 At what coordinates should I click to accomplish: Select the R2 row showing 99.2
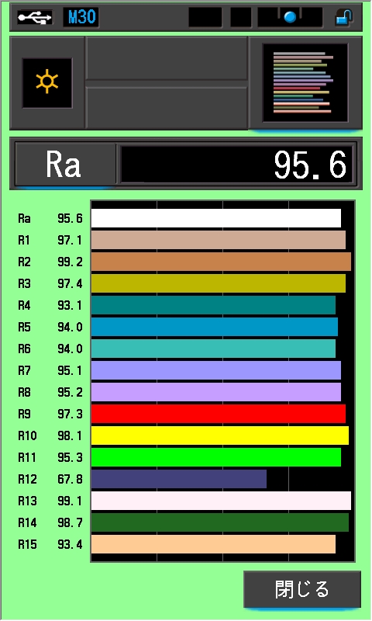tap(184, 262)
